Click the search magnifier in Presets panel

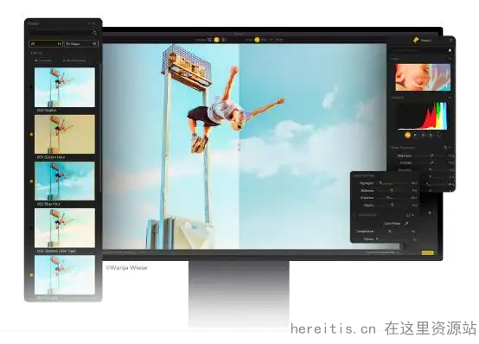pos(94,32)
